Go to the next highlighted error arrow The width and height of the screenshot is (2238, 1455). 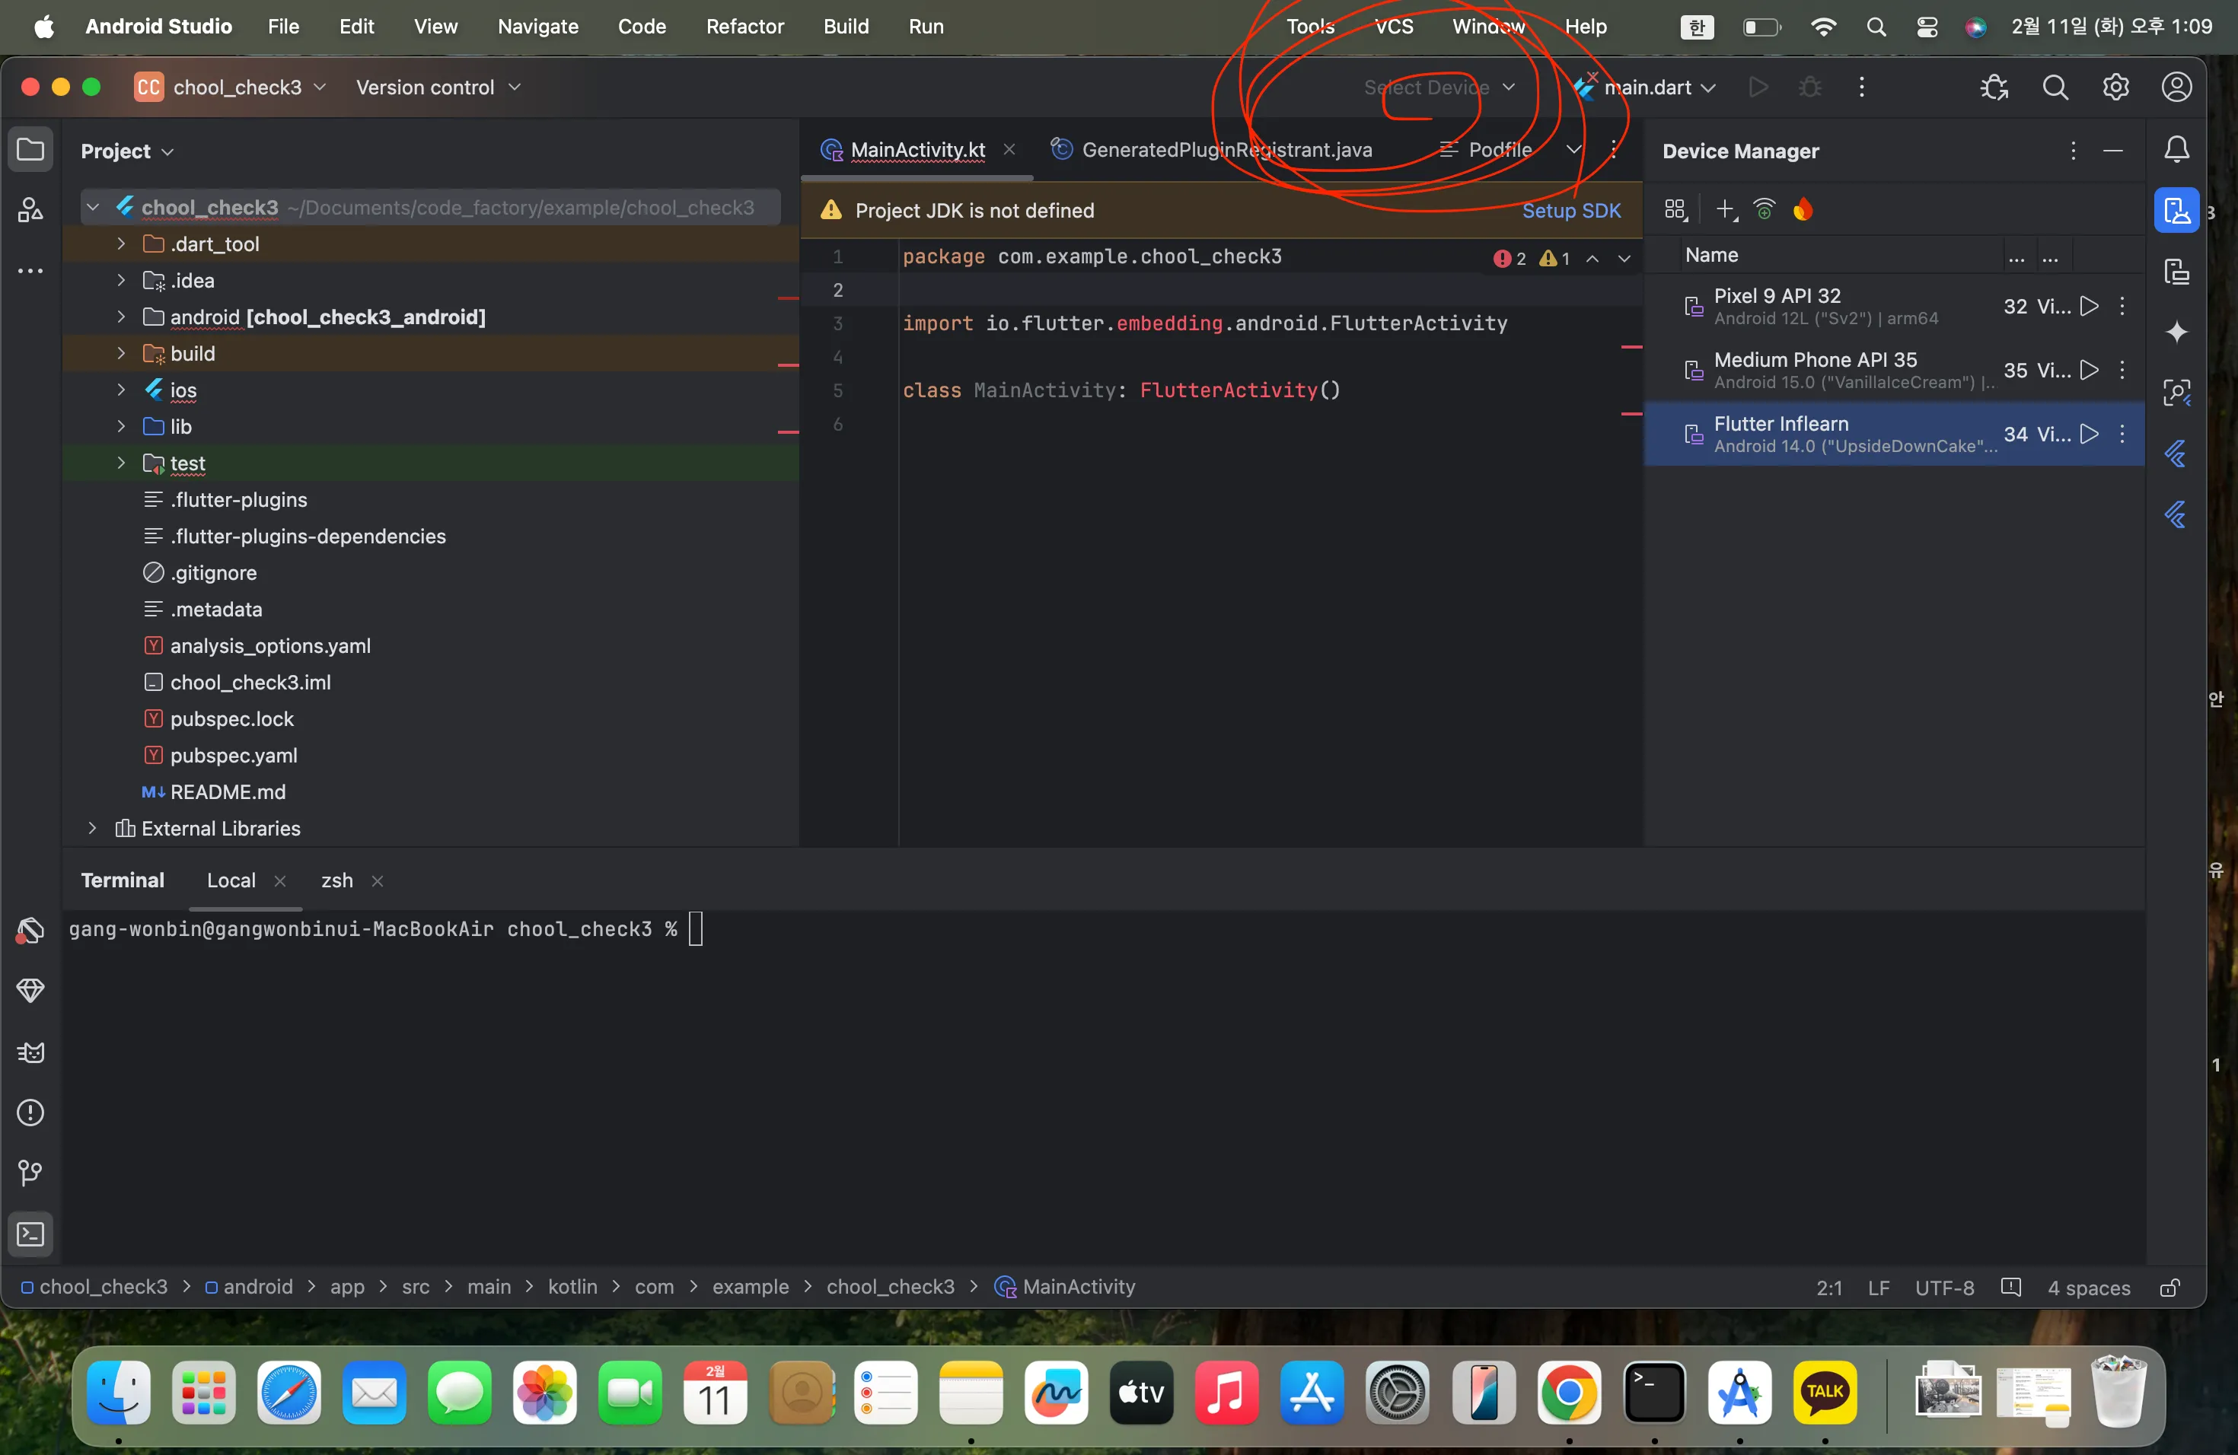coord(1624,259)
